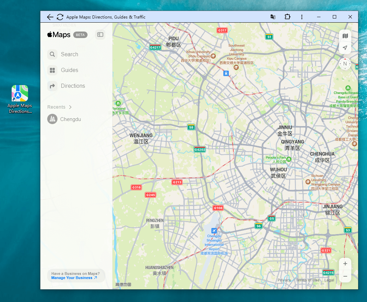
Task: Select Chengdu from recent searches
Action: (70, 119)
